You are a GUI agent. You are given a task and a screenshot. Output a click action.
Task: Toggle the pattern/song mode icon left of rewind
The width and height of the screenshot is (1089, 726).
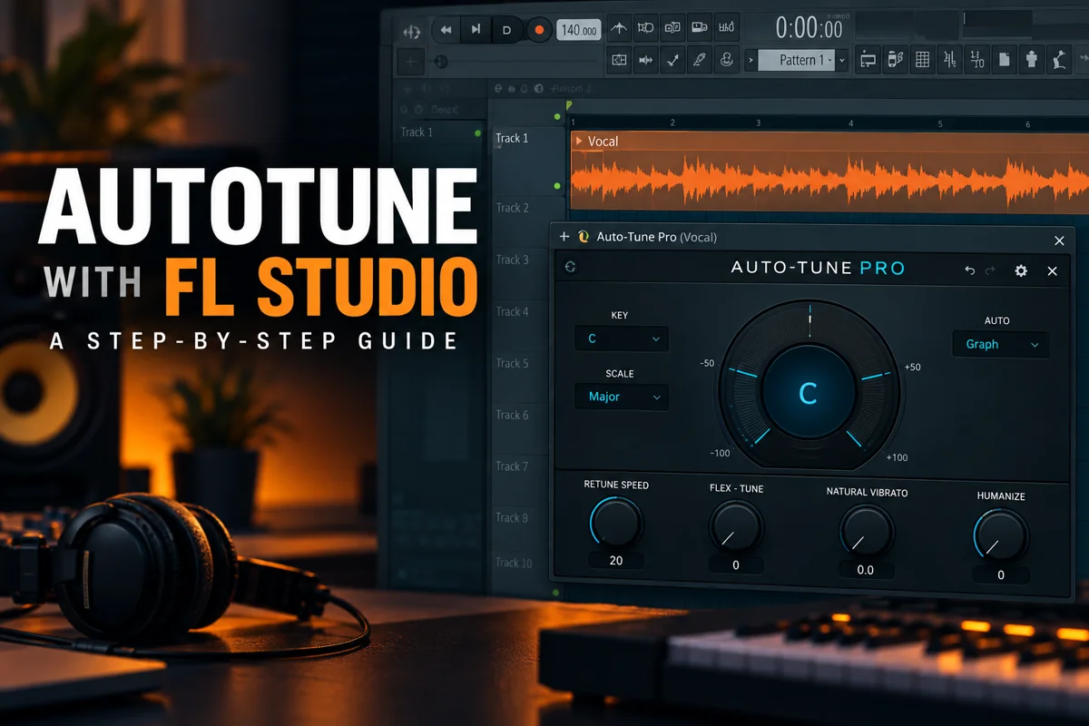coord(411,31)
